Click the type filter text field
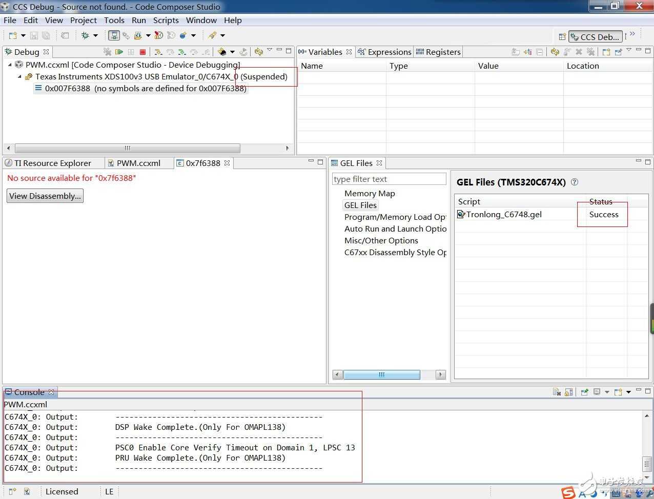 389,179
